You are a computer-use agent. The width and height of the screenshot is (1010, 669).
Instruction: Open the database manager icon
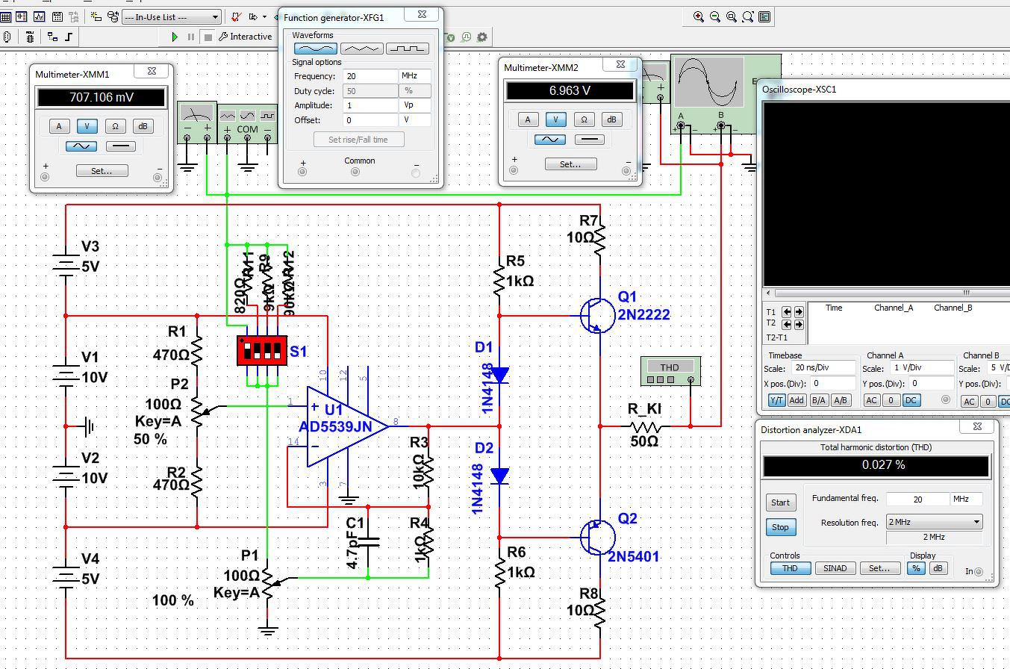(x=113, y=16)
